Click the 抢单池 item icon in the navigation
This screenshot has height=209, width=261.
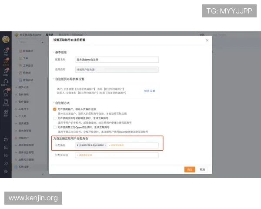coord(20,73)
